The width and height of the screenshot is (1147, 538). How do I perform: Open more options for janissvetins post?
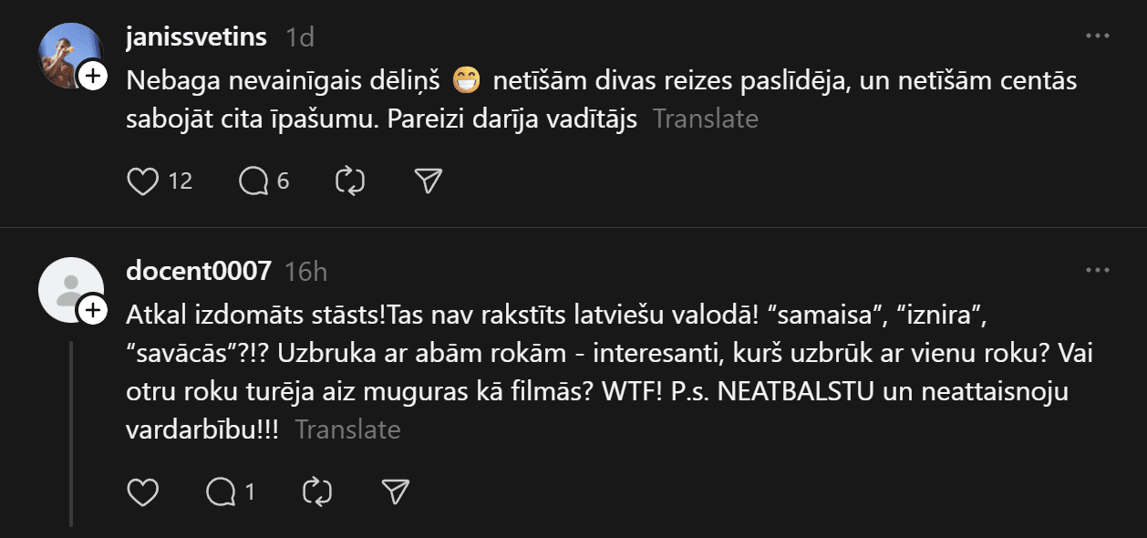point(1097,36)
